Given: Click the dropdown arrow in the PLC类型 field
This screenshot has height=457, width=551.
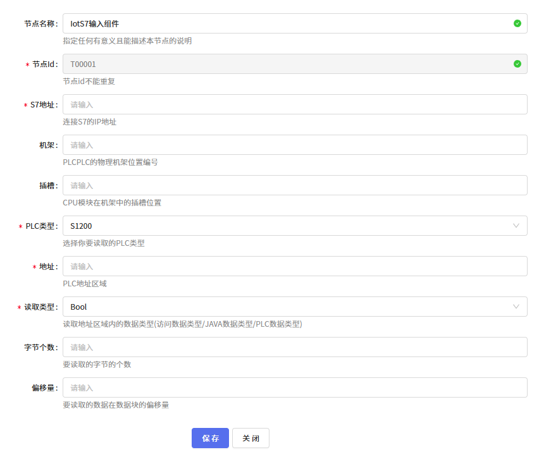Looking at the screenshot, I should coord(517,226).
